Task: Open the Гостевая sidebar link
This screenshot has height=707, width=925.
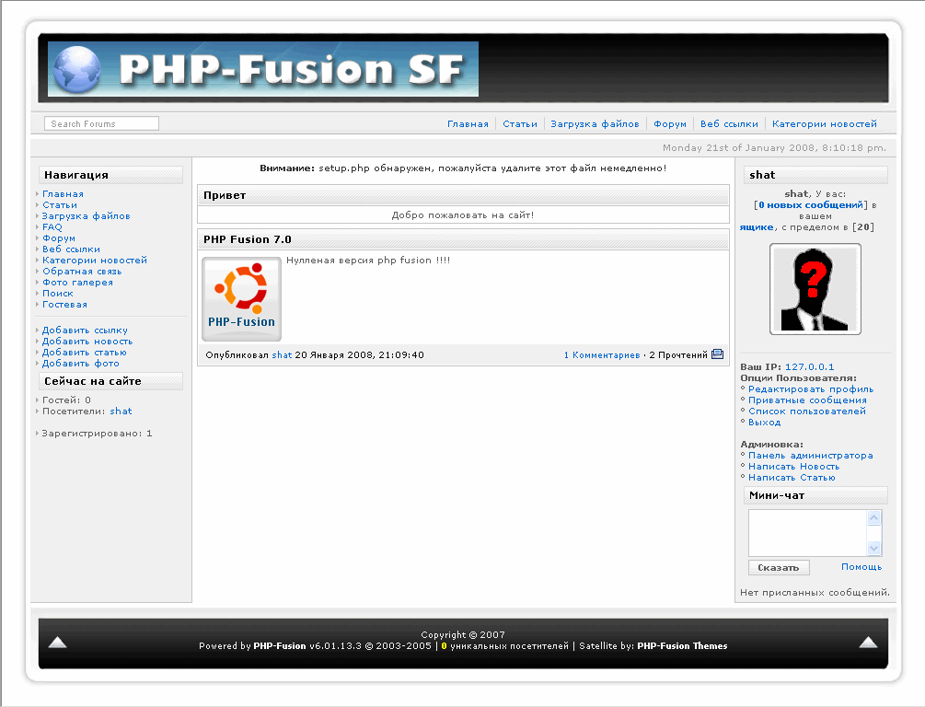Action: (65, 305)
